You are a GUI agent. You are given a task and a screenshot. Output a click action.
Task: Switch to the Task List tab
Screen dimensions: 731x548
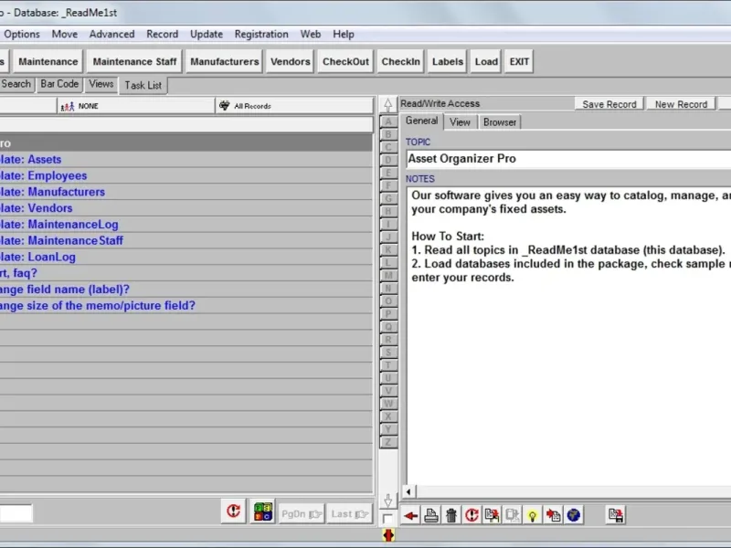(143, 85)
